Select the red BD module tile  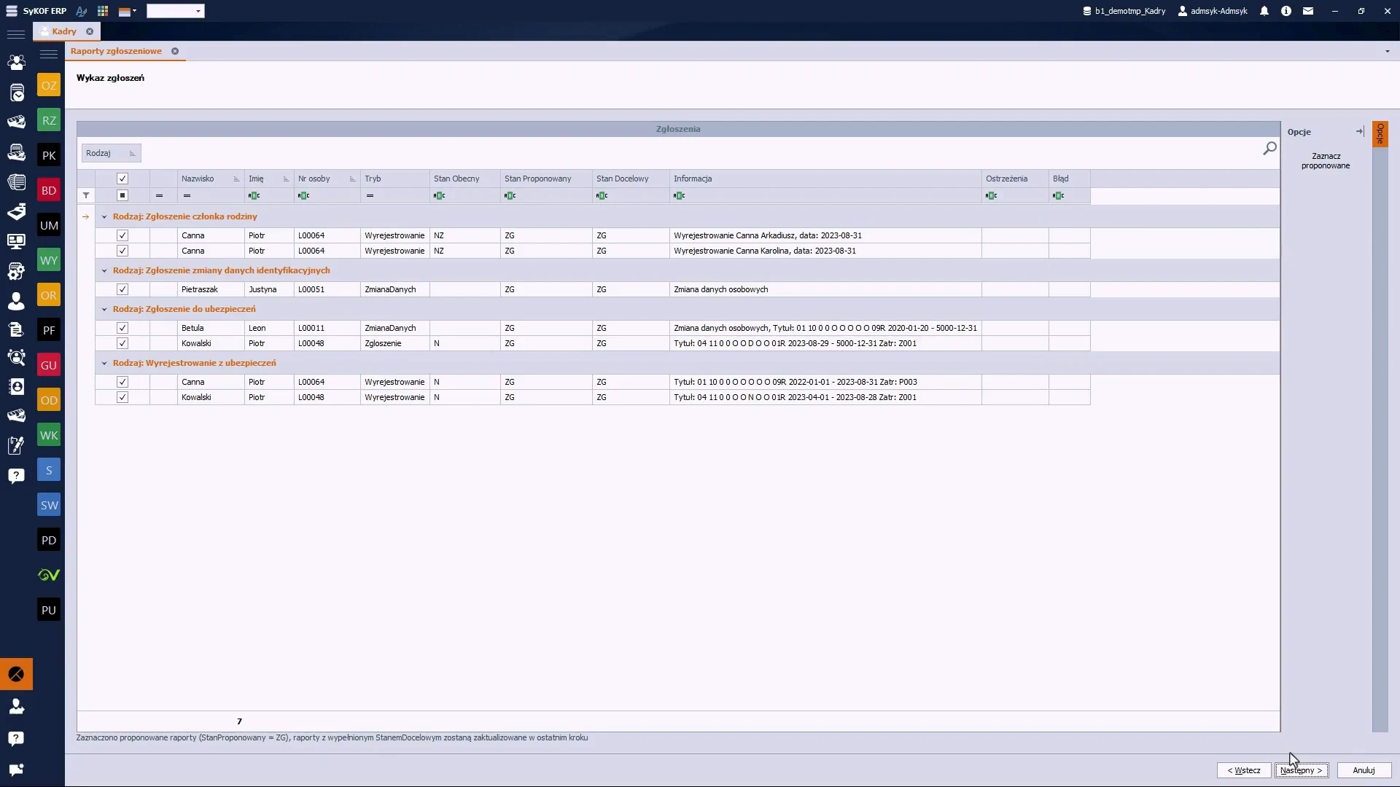(x=49, y=190)
